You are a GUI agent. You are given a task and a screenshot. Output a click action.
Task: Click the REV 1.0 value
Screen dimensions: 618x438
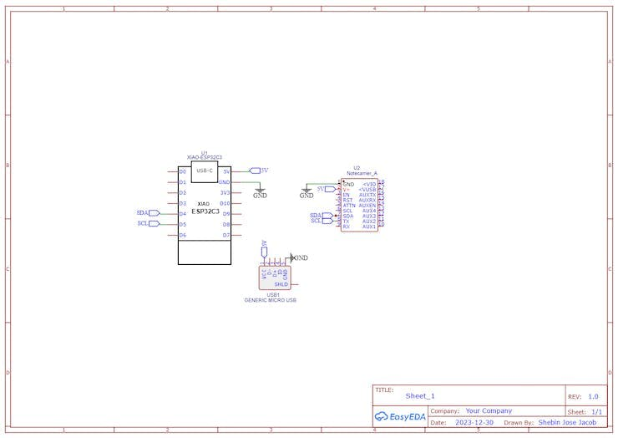[593, 396]
